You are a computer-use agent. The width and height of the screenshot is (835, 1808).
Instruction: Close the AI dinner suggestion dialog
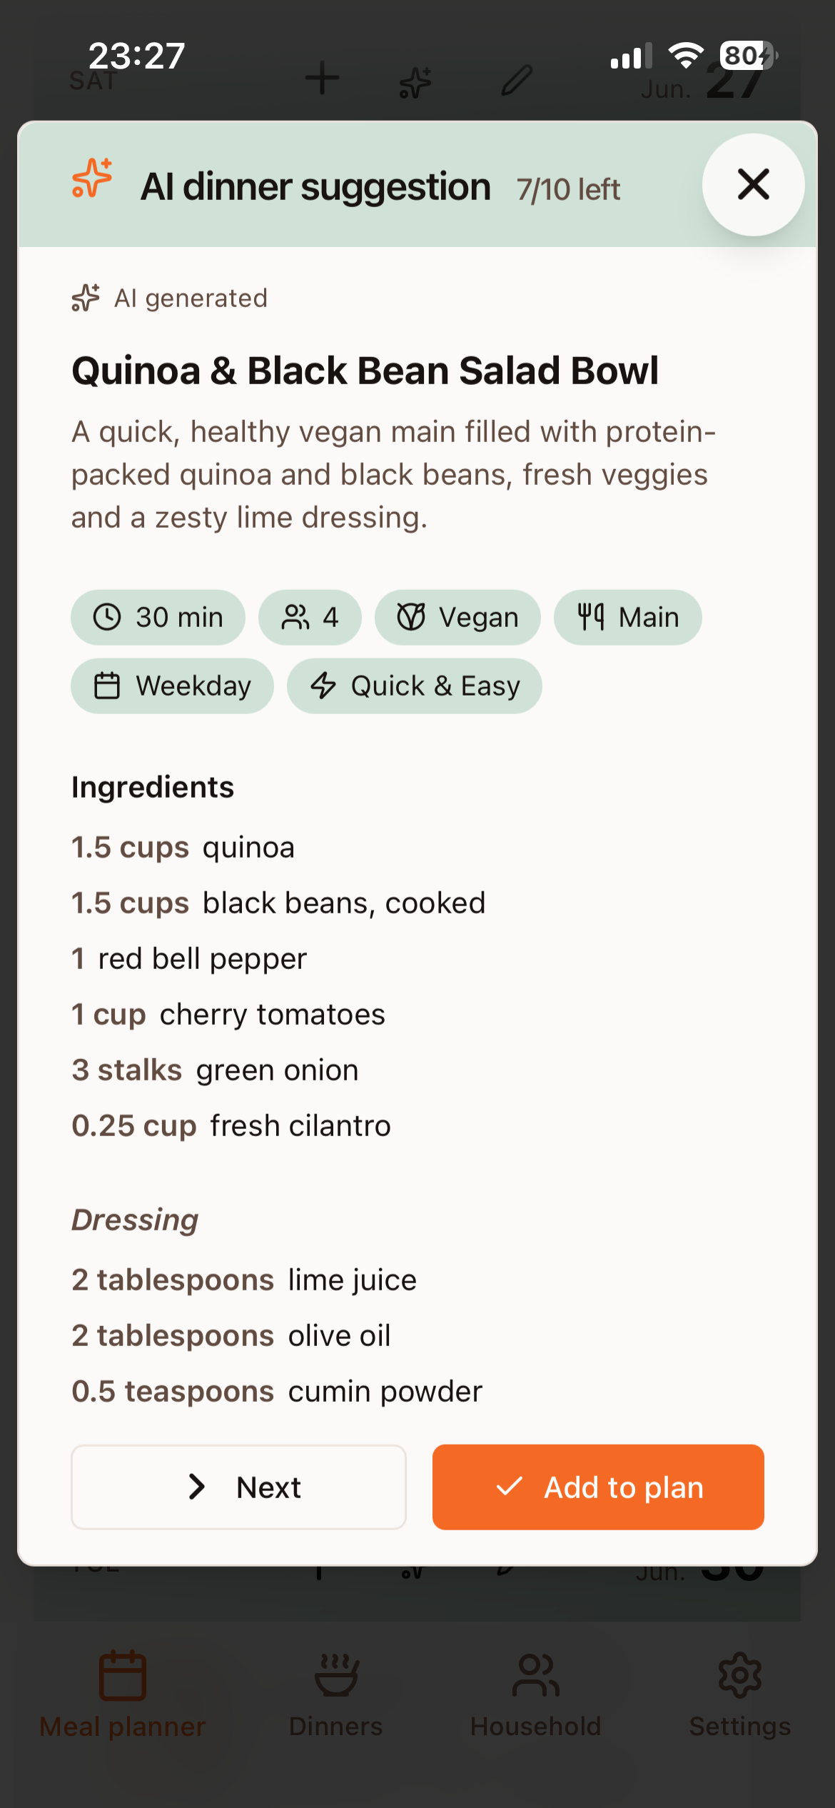753,184
